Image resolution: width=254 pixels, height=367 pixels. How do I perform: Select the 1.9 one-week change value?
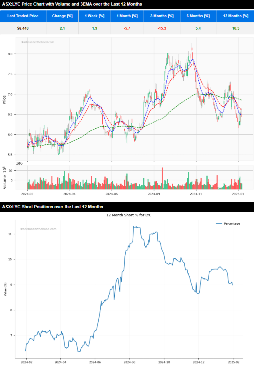94,28
